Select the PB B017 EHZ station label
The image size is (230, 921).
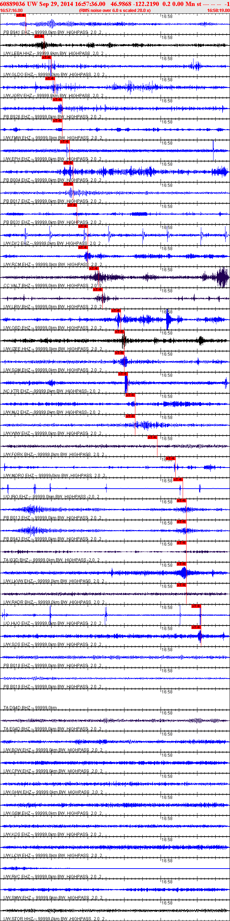tap(53, 201)
